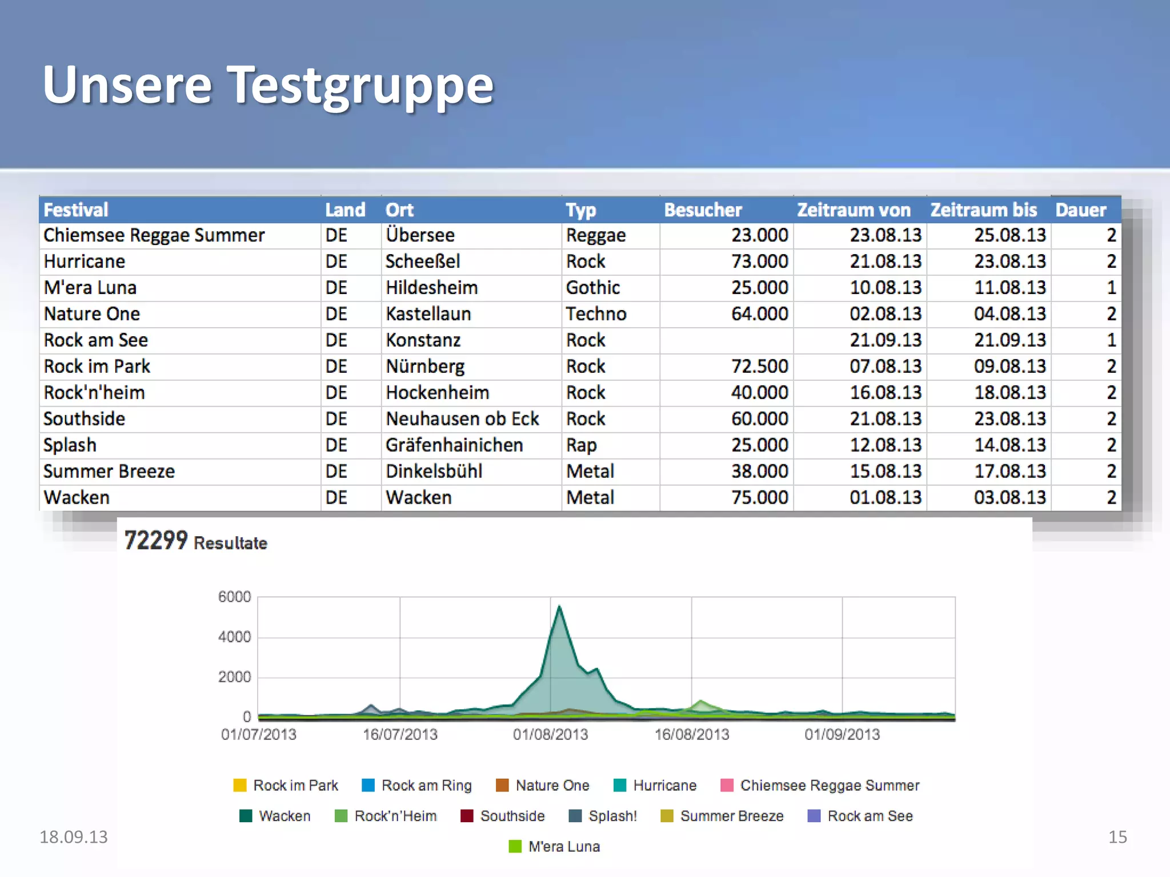Click the 10.08.13 start date cell
Viewport: 1170px width, 877px height.
pos(860,288)
